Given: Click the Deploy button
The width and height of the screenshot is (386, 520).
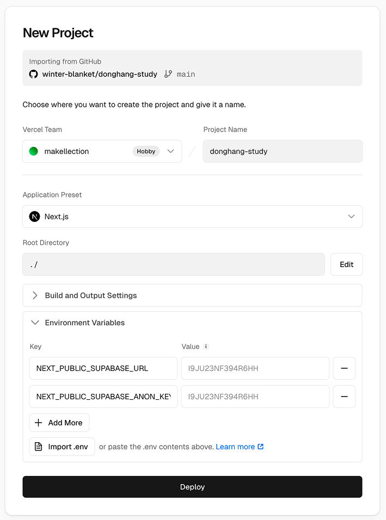Looking at the screenshot, I should click(x=192, y=487).
